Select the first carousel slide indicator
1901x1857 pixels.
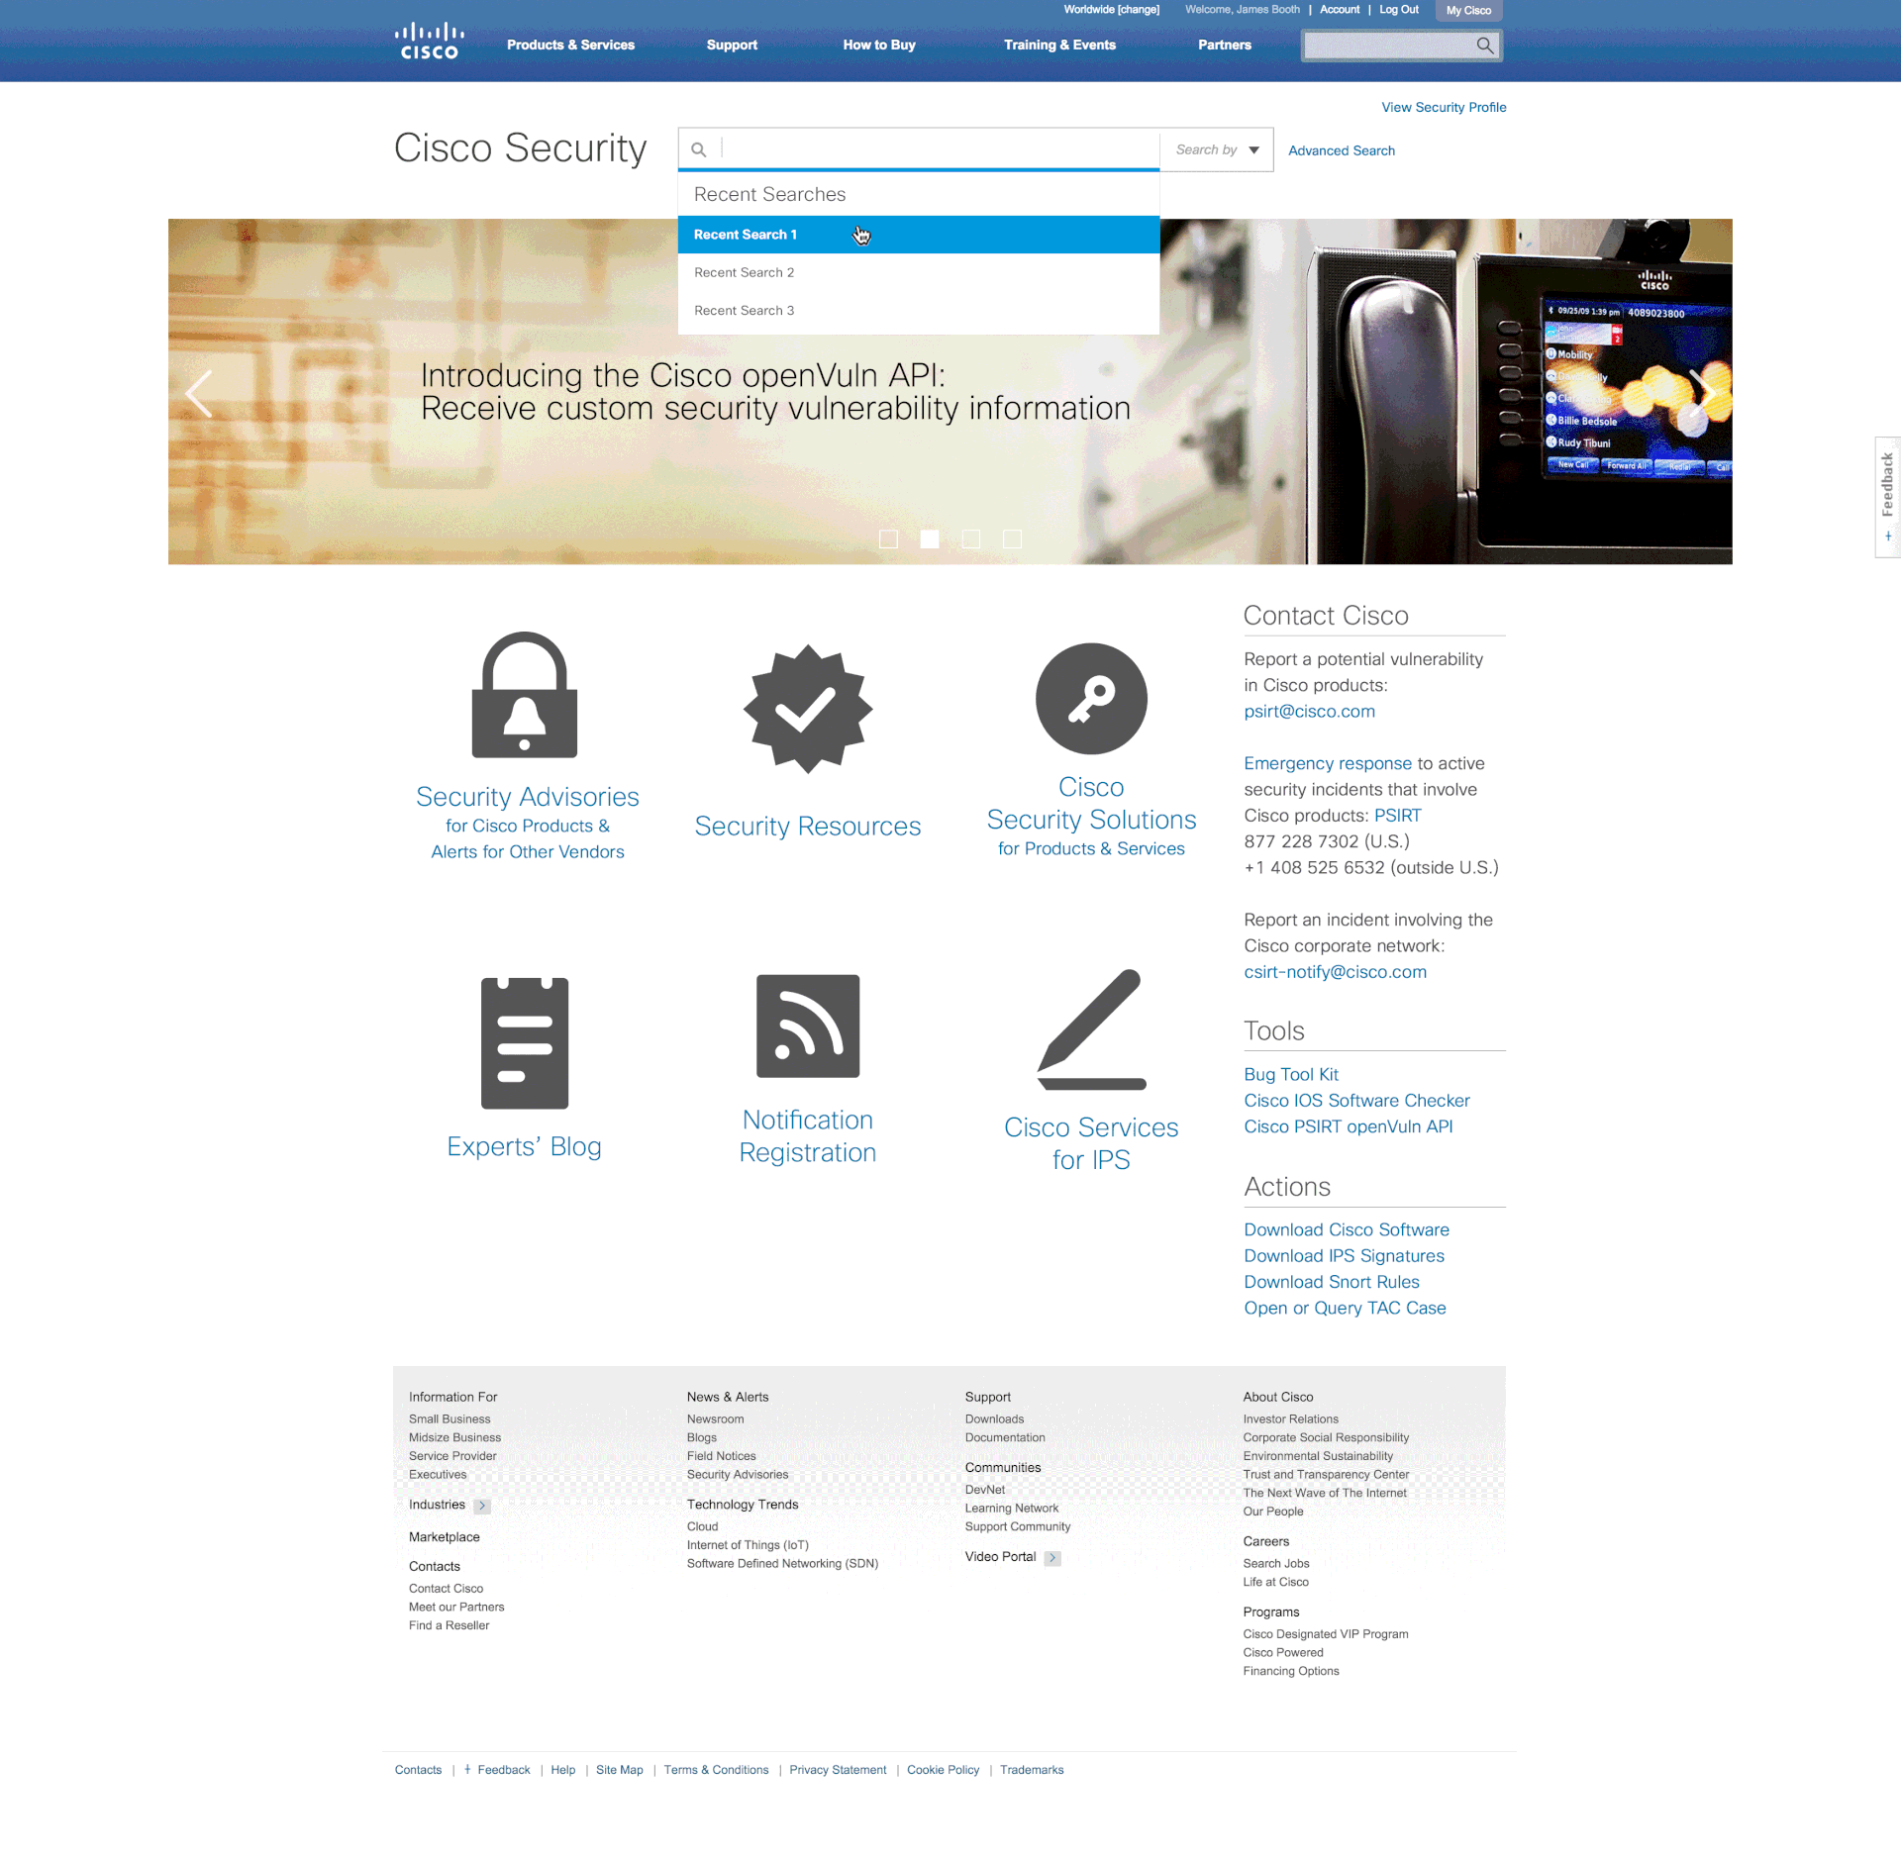pyautogui.click(x=888, y=538)
